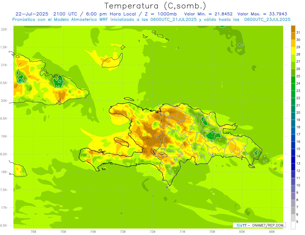
Task: Click 'Valor Max. = 33.7943'
Action: pos(262,14)
